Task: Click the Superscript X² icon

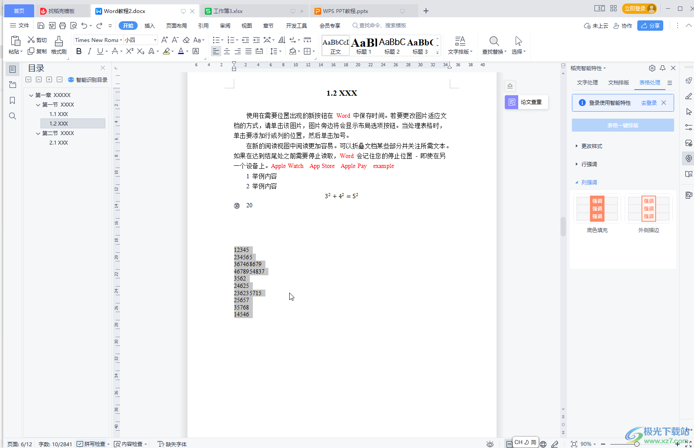Action: coord(129,51)
